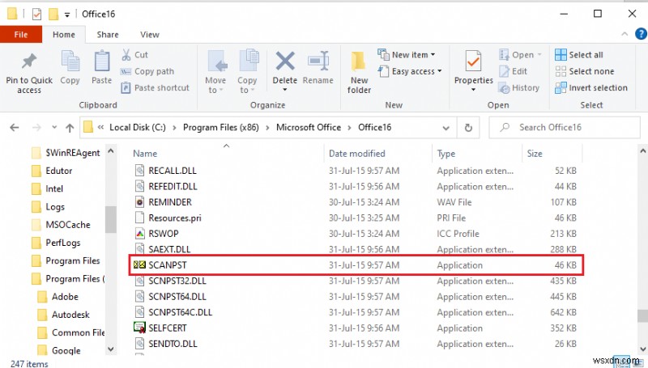Customize Quick Access Toolbar dropdown
Viewport: 648px width, 368px height.
coord(67,15)
